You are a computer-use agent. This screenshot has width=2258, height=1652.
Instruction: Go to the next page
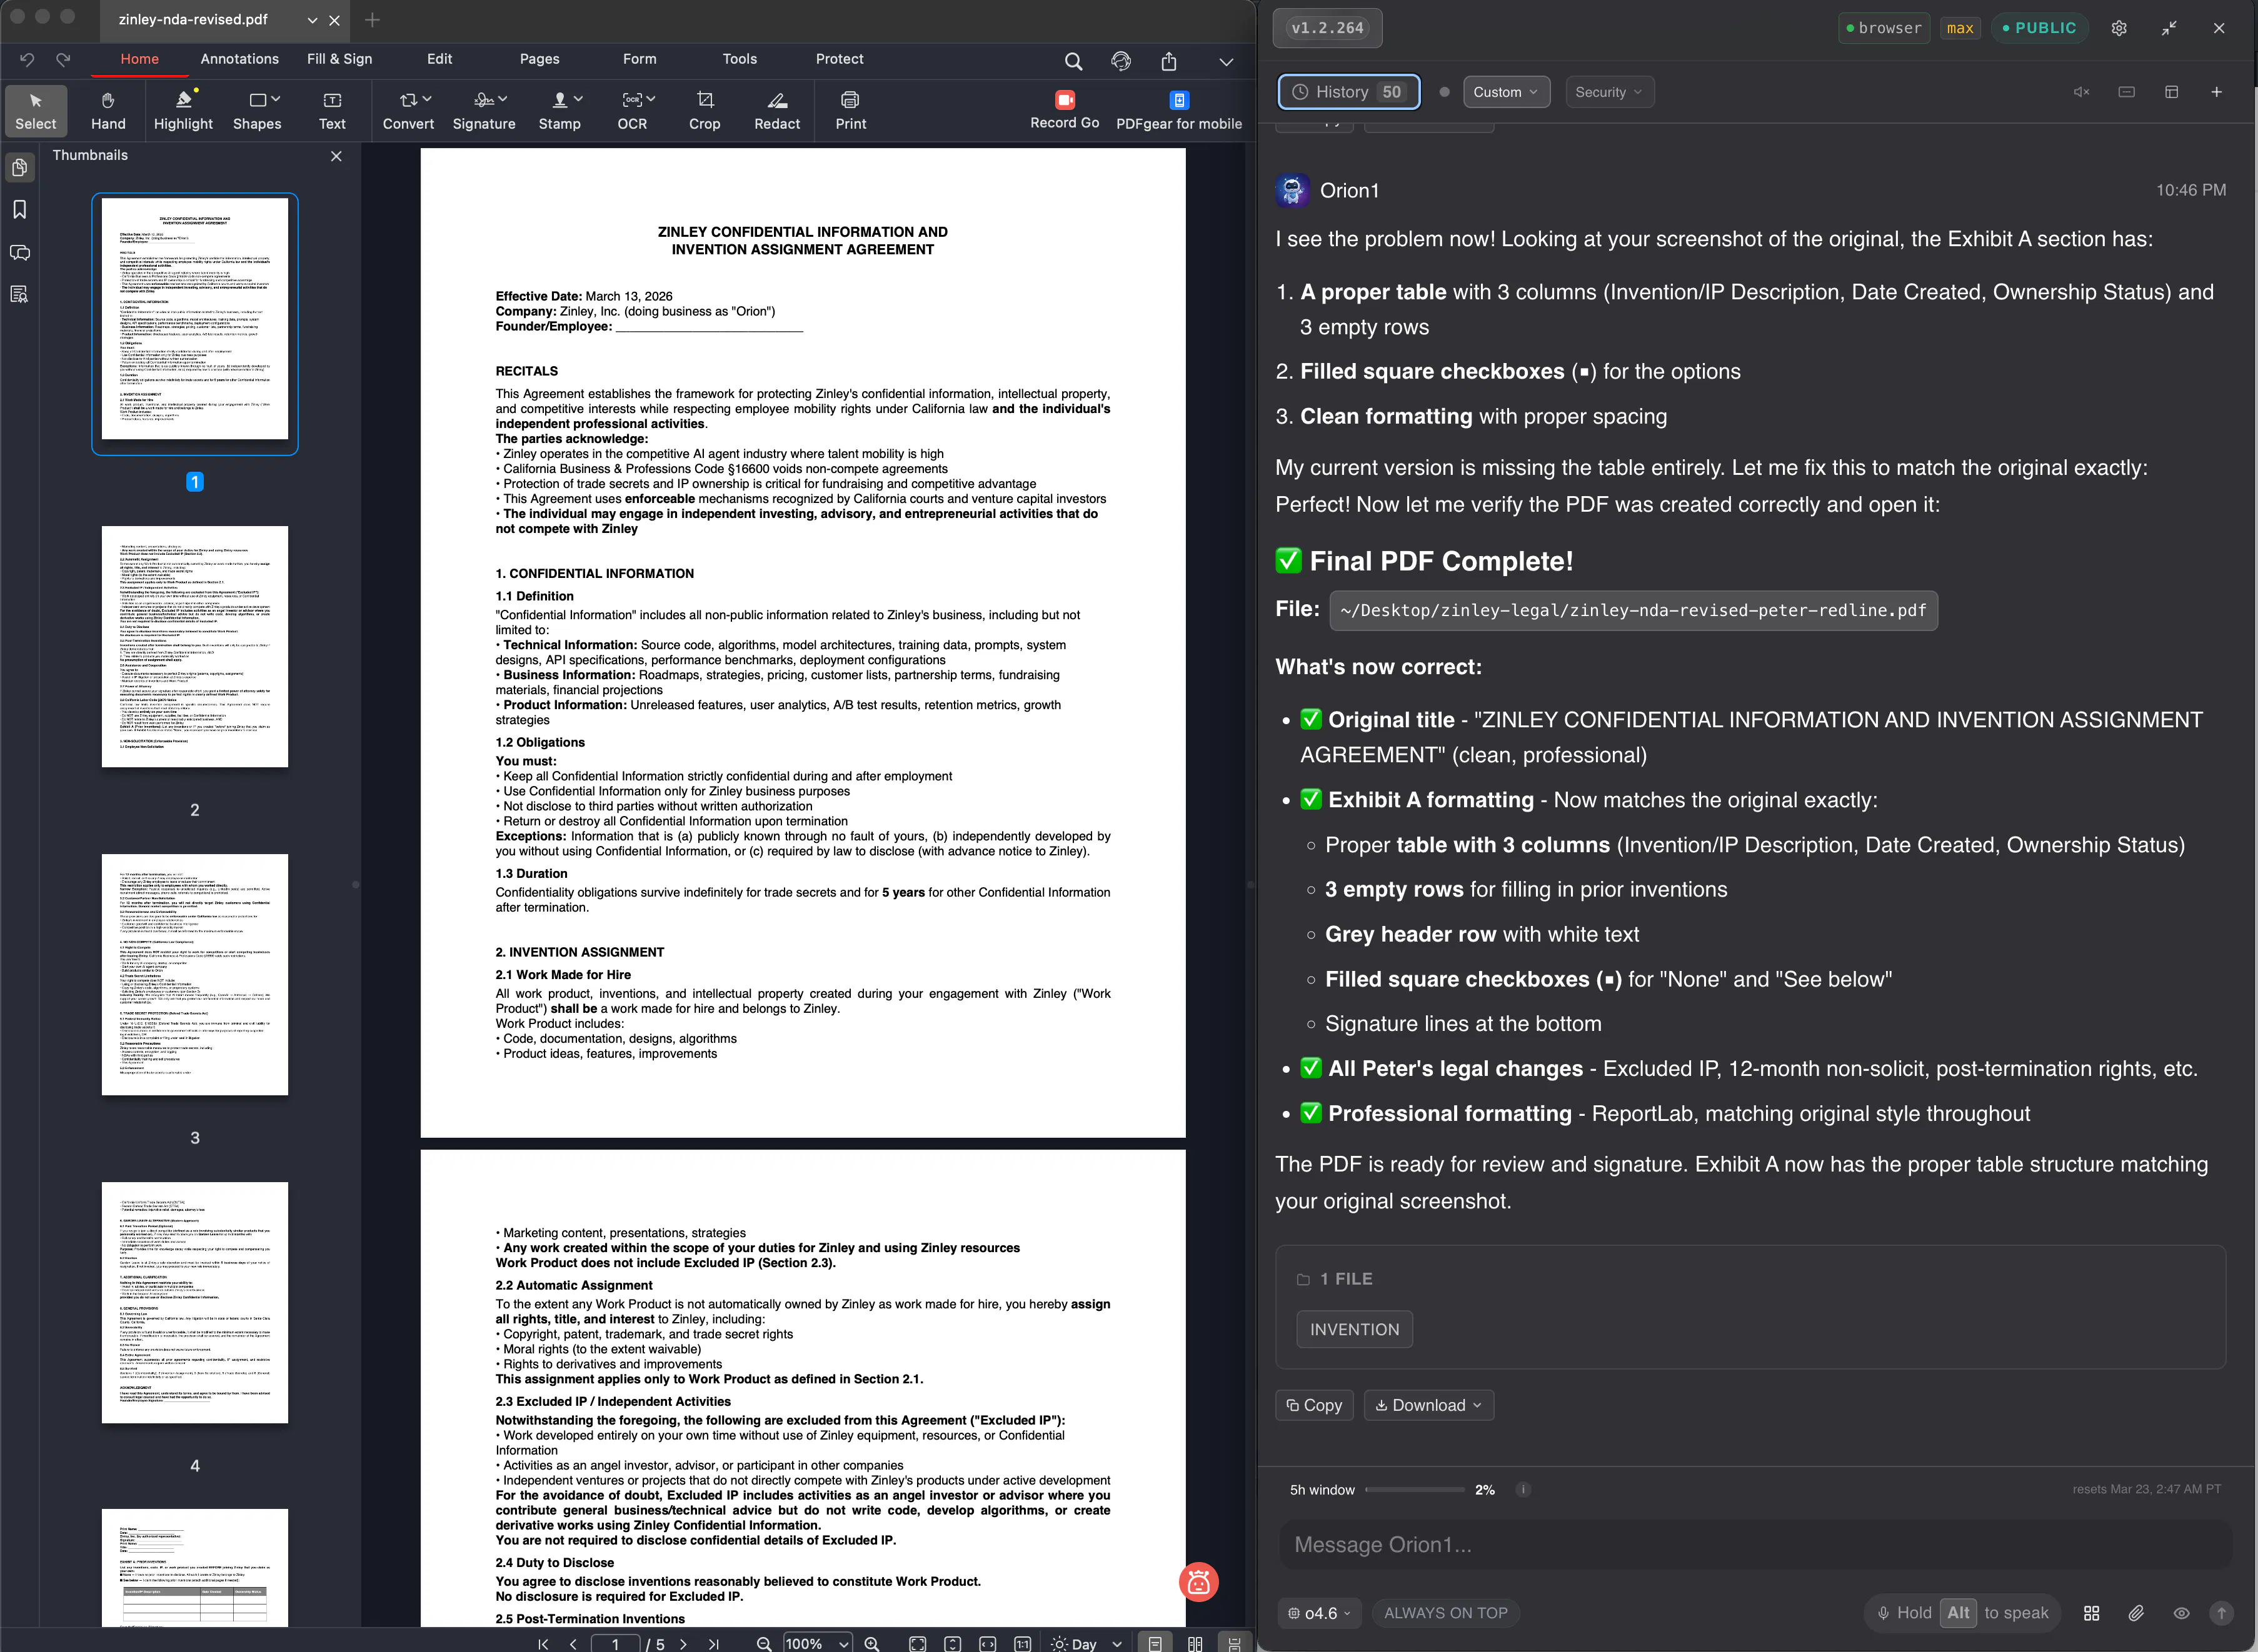[683, 1643]
